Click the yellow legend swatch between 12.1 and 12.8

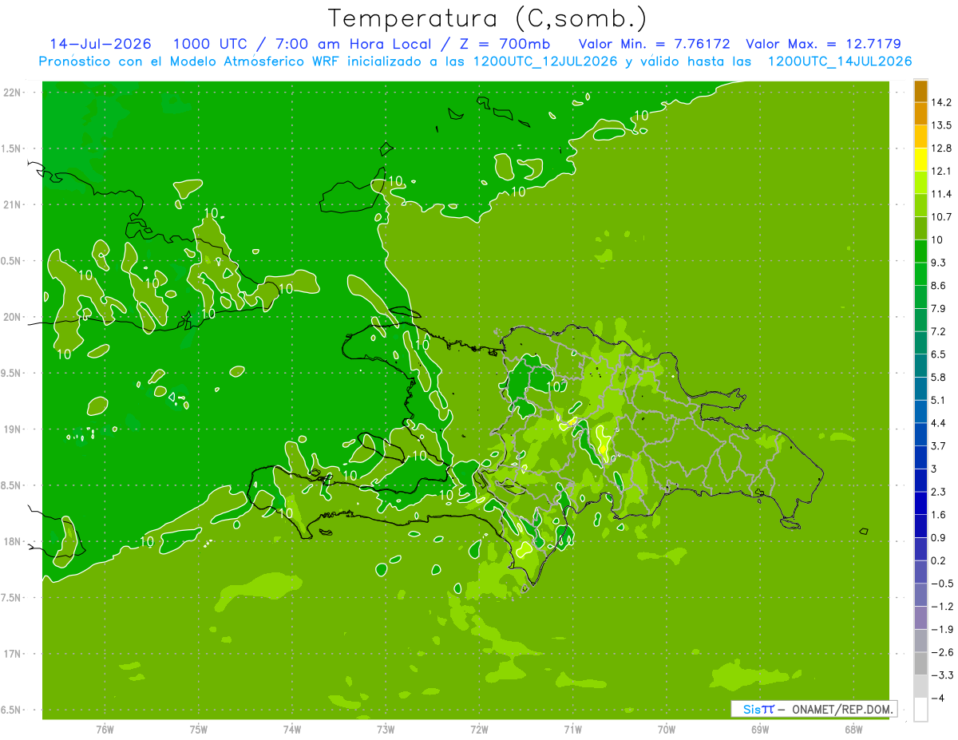click(x=920, y=160)
